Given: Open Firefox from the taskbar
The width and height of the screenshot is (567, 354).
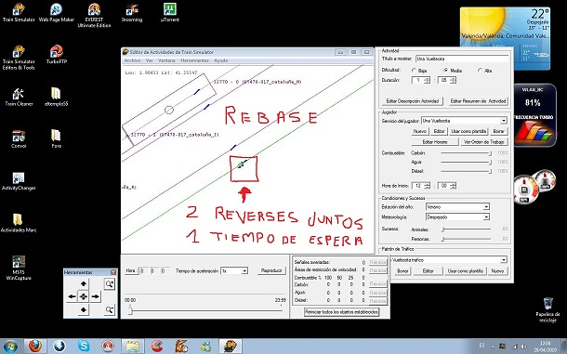Looking at the screenshot, I should tap(35, 346).
